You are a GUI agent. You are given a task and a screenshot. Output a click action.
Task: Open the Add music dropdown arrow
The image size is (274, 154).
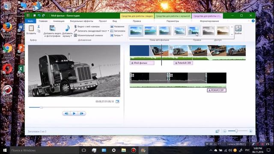(71, 36)
